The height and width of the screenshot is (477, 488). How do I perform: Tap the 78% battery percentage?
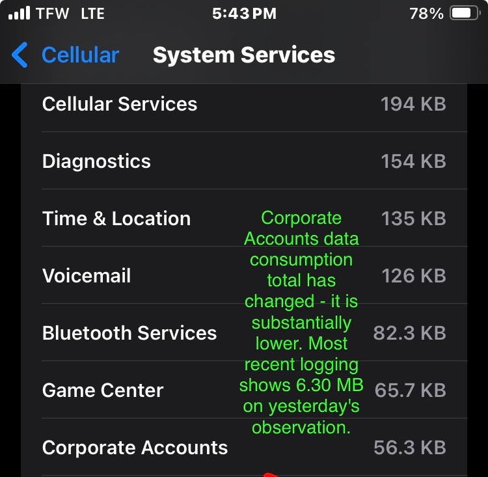click(426, 13)
